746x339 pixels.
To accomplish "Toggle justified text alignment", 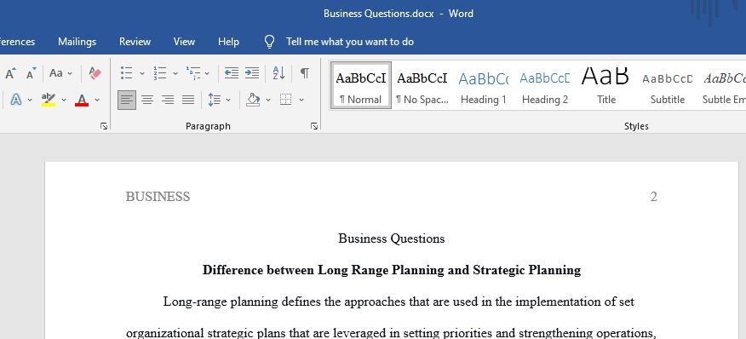I will 188,100.
